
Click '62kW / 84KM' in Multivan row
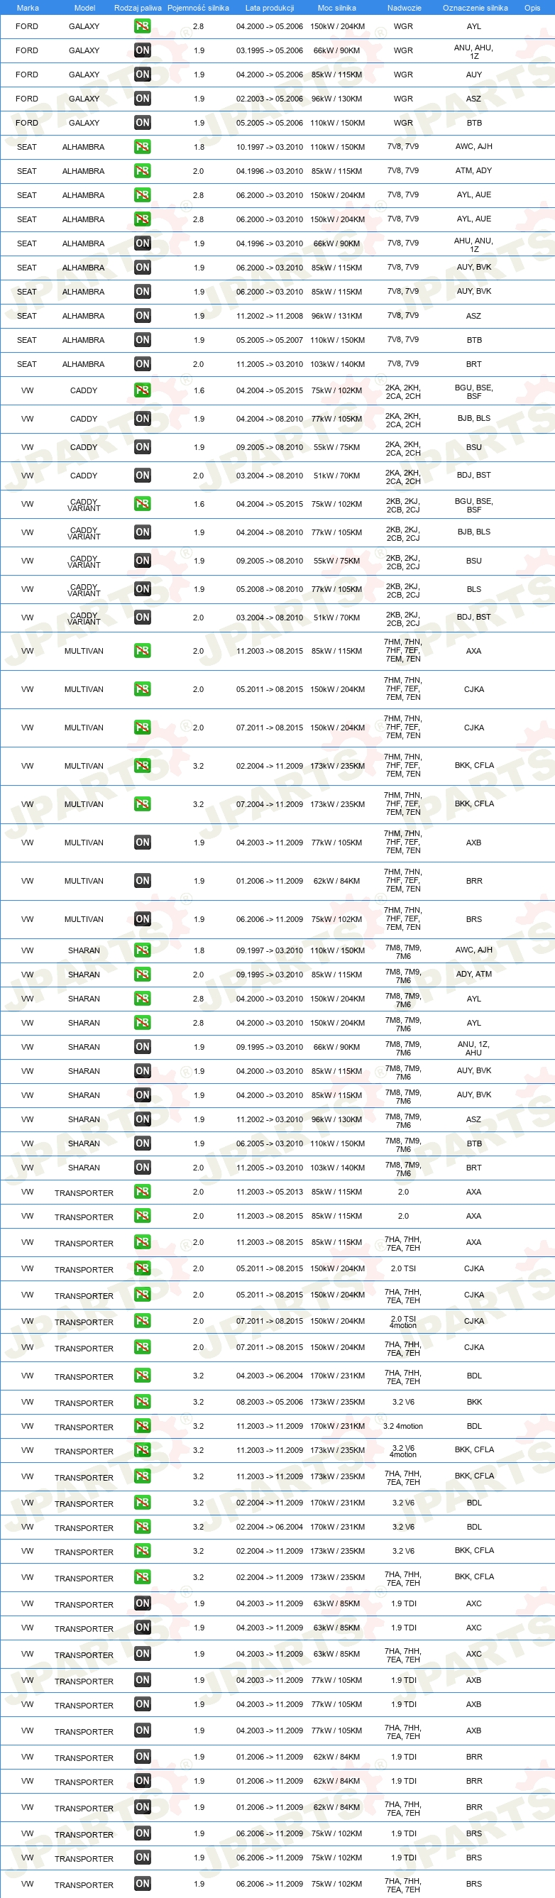(337, 880)
